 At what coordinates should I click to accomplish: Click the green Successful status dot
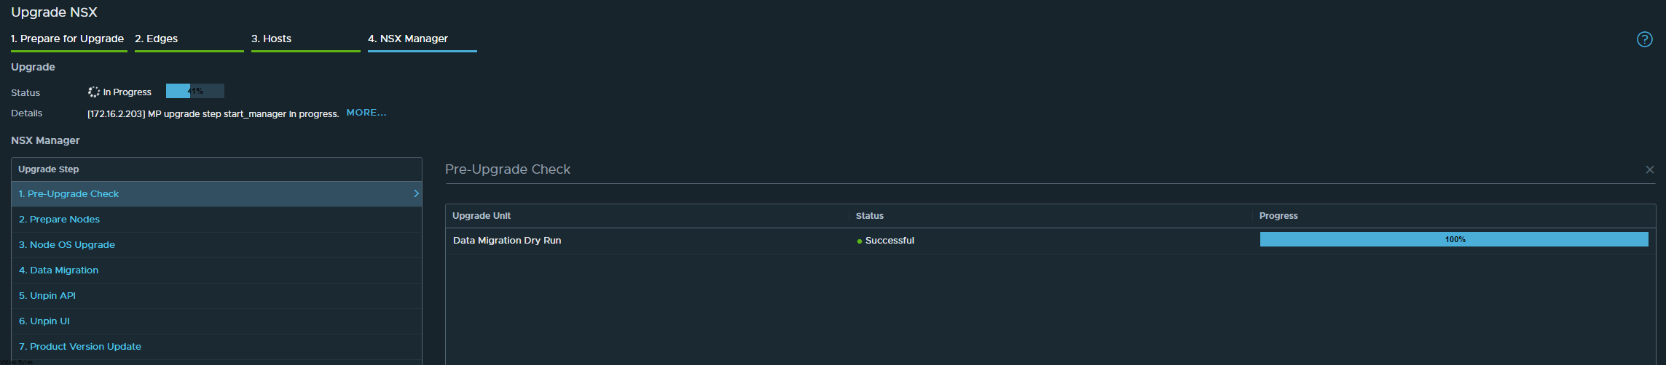tap(860, 241)
